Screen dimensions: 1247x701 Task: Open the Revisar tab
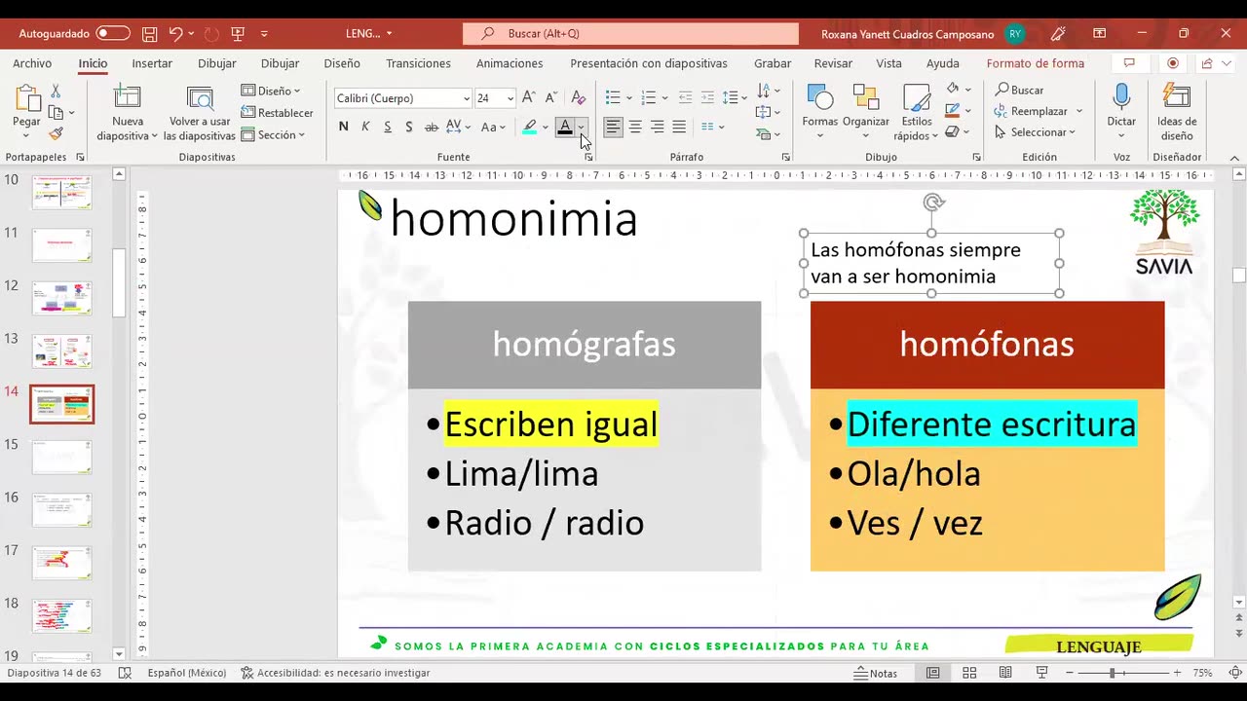point(833,63)
